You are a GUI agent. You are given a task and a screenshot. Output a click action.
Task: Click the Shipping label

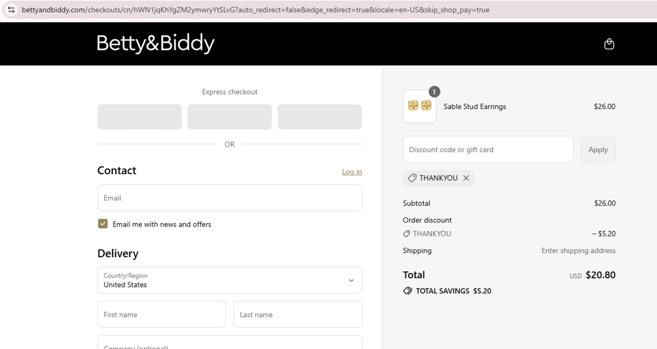tap(417, 251)
